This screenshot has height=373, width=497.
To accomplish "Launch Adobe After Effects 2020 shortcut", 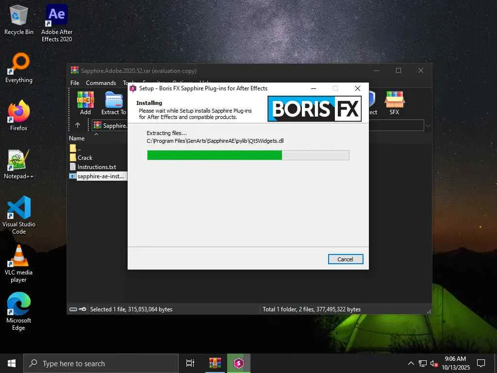I will click(57, 23).
